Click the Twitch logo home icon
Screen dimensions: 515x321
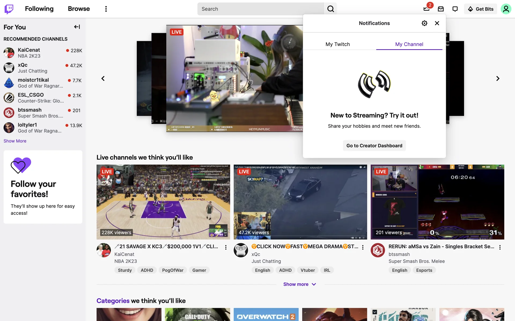pos(9,9)
